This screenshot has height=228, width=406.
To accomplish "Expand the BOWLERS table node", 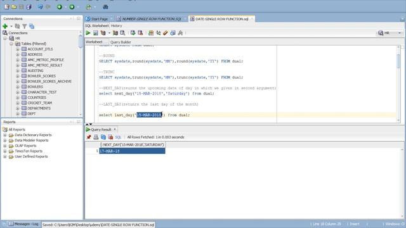I will [18, 87].
